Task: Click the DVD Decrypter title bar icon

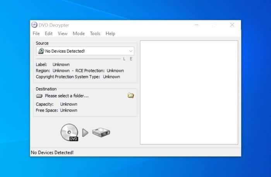Action: tap(34, 25)
